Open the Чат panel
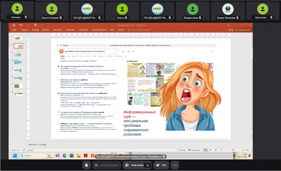The width and height of the screenshot is (281, 171). pyautogui.click(x=161, y=165)
